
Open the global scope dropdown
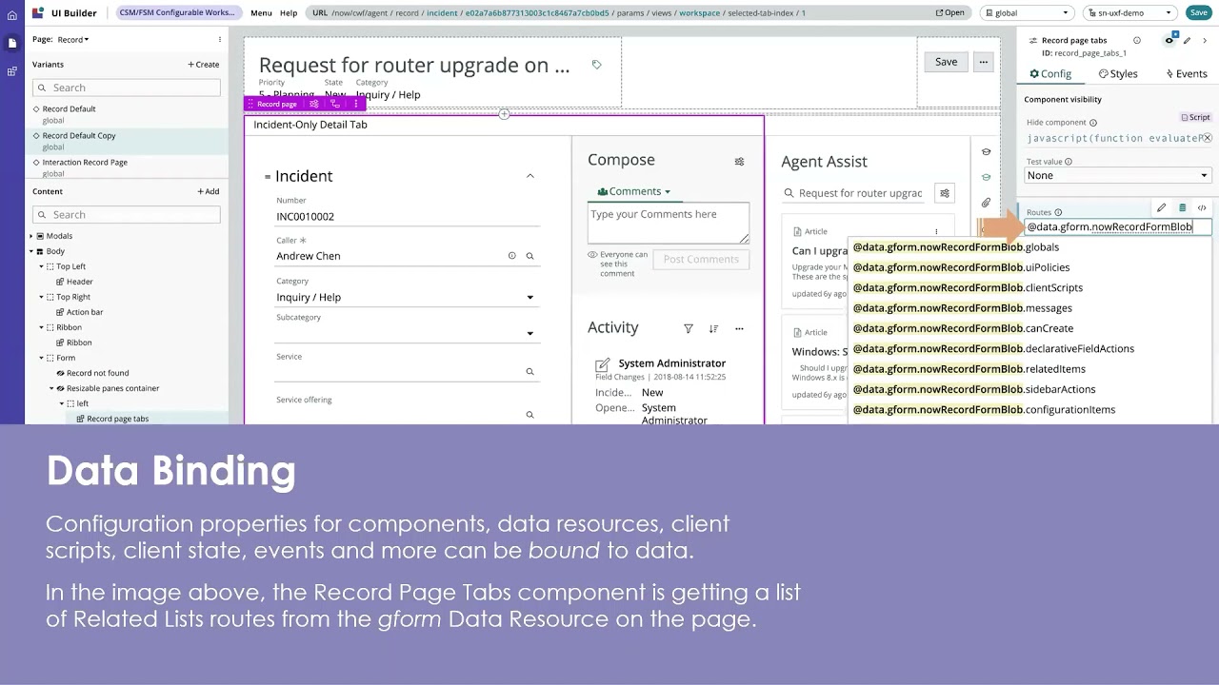[x=1028, y=12]
